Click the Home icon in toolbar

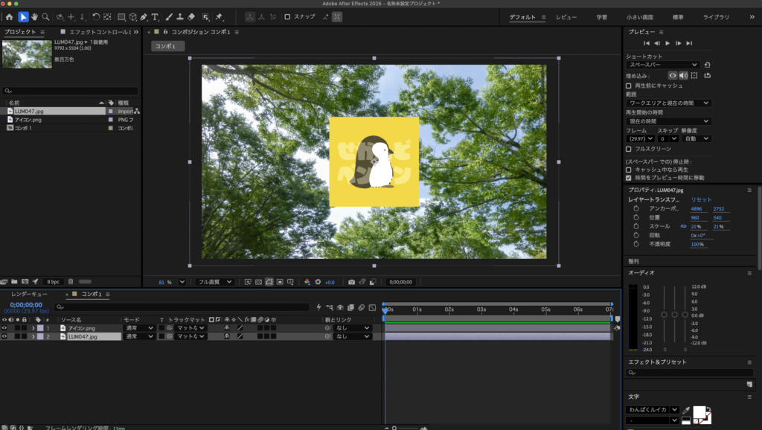(9, 17)
